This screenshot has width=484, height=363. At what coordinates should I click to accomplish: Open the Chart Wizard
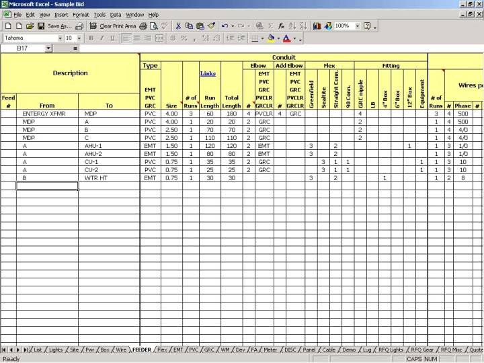click(x=317, y=26)
